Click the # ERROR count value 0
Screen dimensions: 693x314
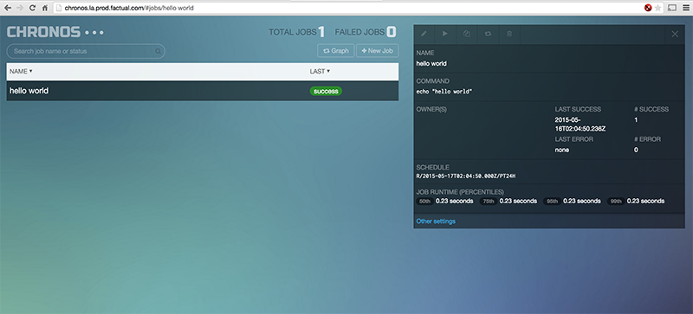pos(636,151)
